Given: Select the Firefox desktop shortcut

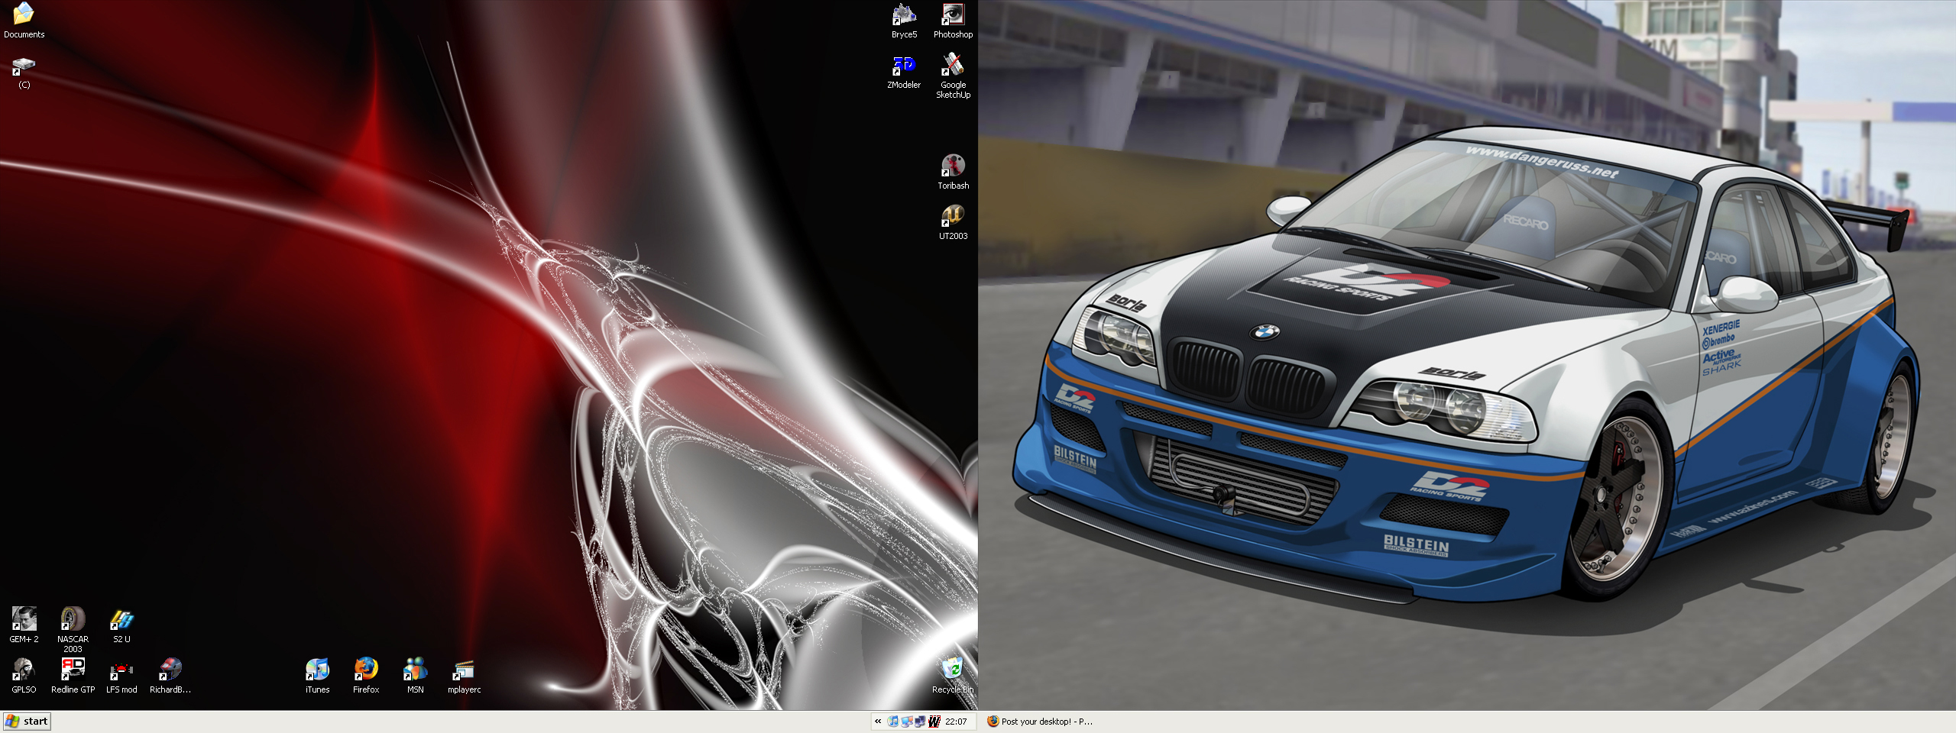Looking at the screenshot, I should pos(366,676).
